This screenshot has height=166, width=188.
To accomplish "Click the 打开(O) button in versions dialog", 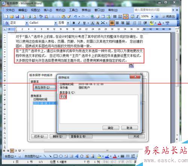I will point(39,136).
